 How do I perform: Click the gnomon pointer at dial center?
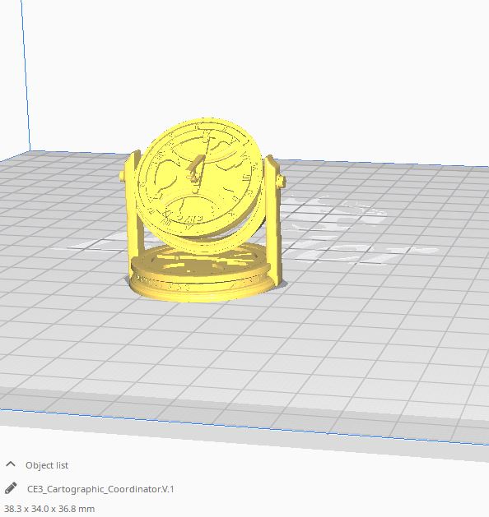point(195,170)
